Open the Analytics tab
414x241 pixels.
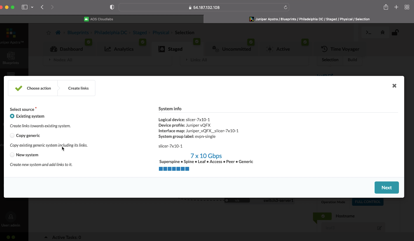click(x=119, y=49)
